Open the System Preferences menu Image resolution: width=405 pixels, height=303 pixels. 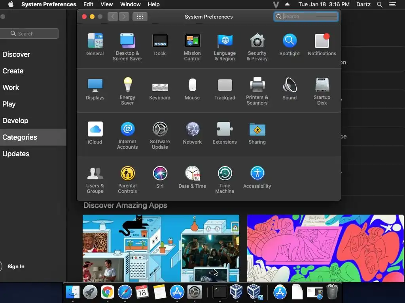[x=49, y=4]
